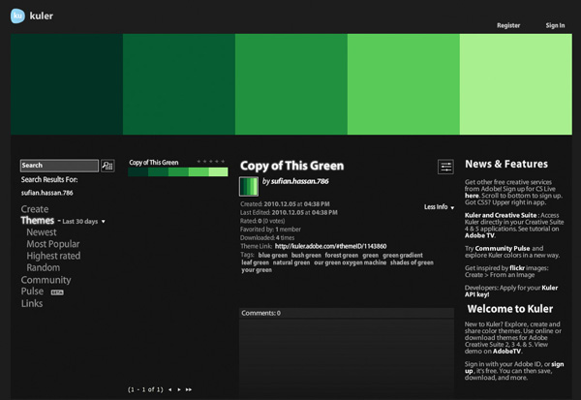Open the kuler.adobe.com theme link
The width and height of the screenshot is (581, 400).
330,246
